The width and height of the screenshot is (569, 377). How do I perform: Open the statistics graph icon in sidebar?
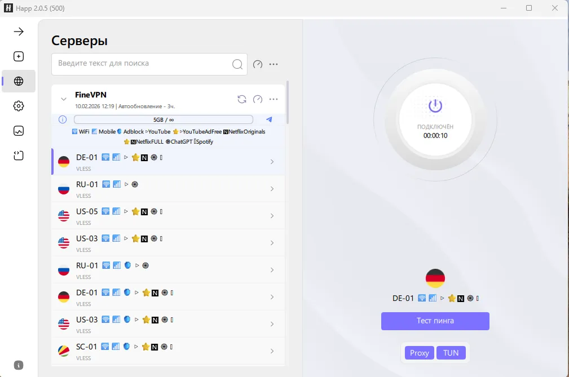(19, 131)
